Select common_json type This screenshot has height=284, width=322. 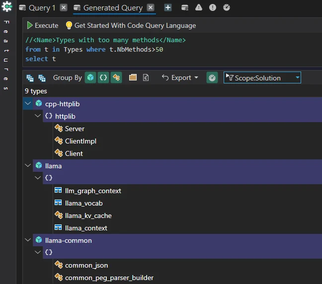(86, 265)
